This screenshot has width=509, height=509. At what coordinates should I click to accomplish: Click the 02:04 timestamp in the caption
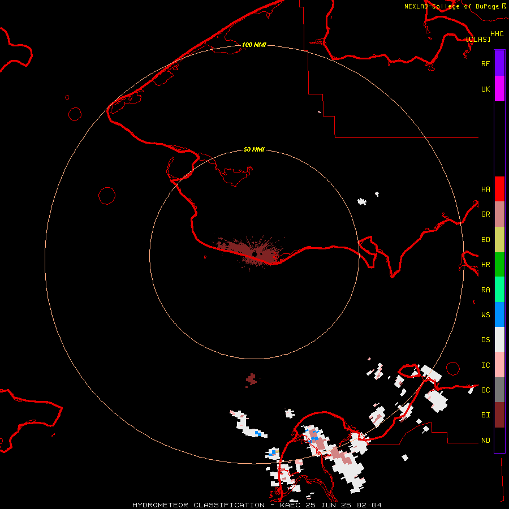pos(369,505)
